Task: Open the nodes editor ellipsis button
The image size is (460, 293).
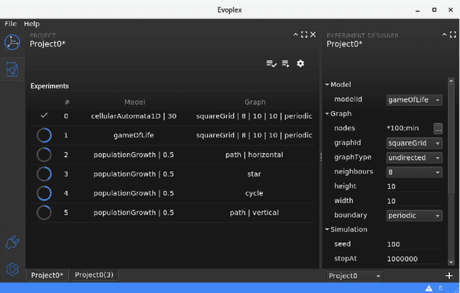Action: click(438, 129)
